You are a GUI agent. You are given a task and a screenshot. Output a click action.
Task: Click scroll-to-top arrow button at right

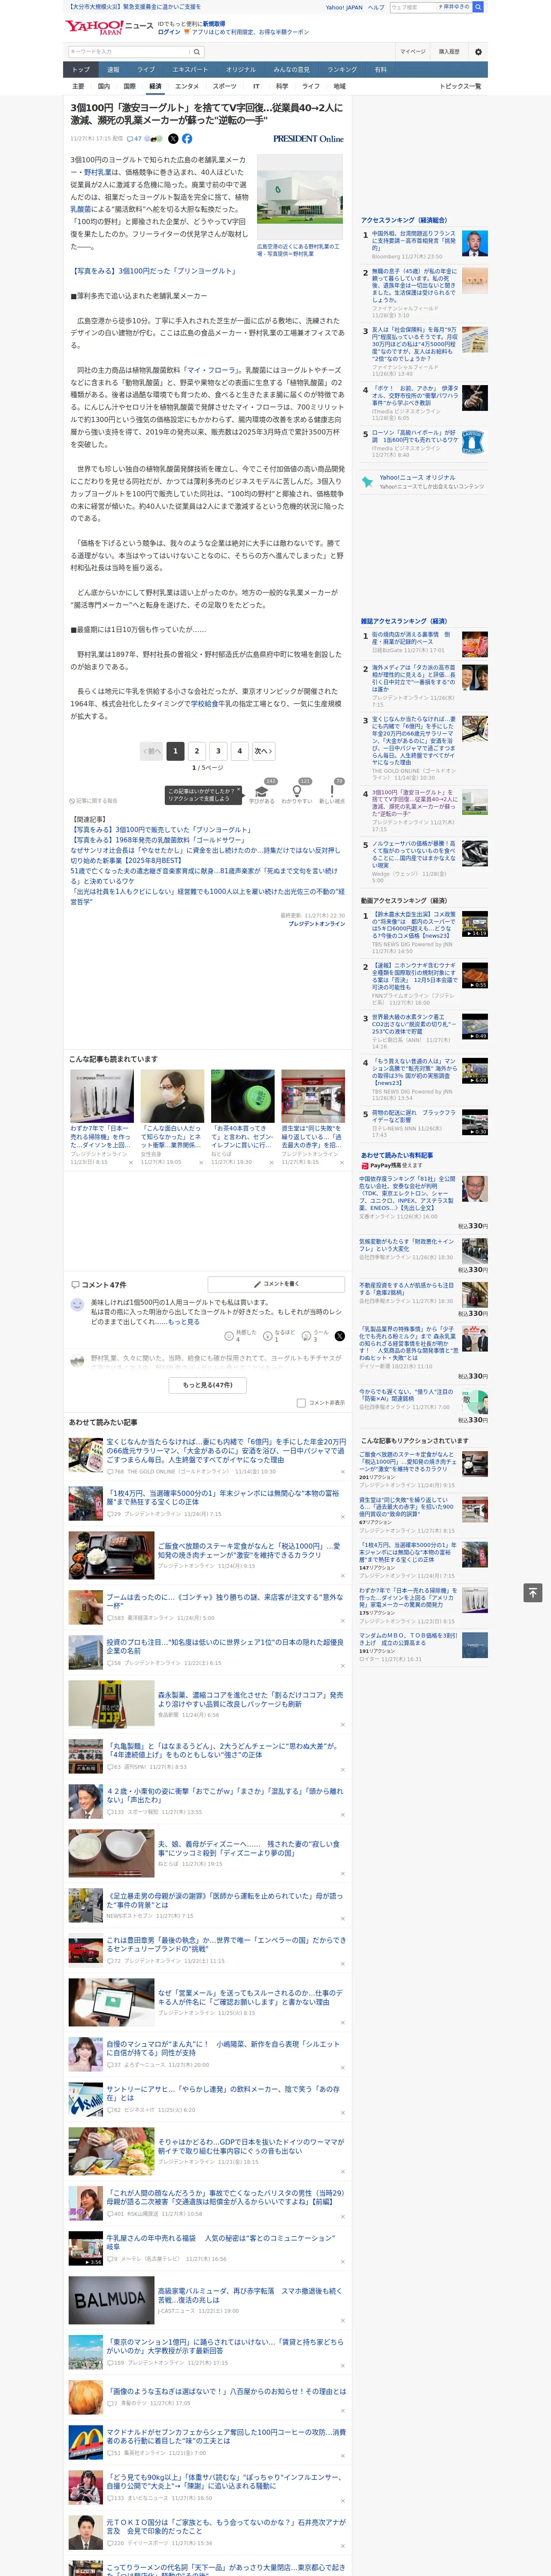(x=533, y=1593)
